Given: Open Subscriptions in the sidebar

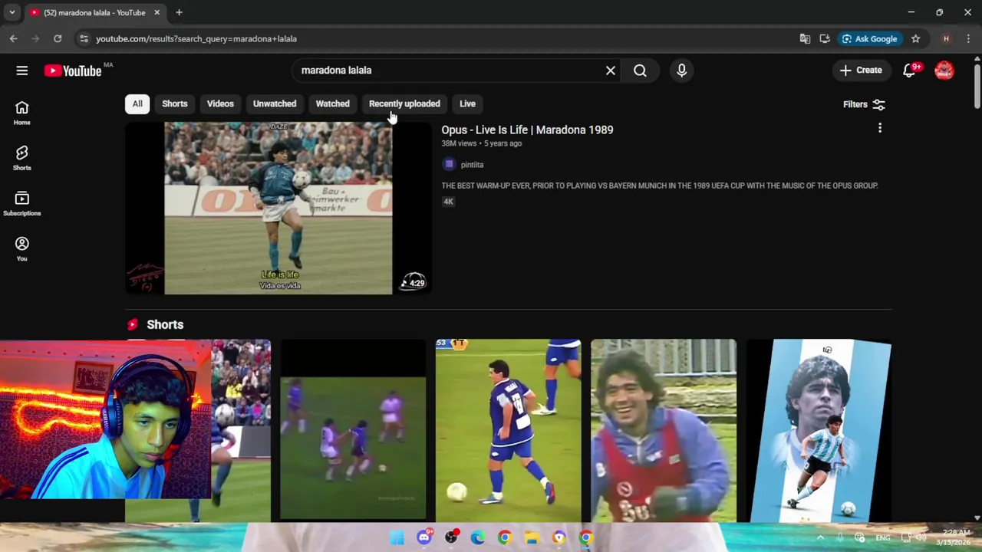Looking at the screenshot, I should [x=21, y=203].
